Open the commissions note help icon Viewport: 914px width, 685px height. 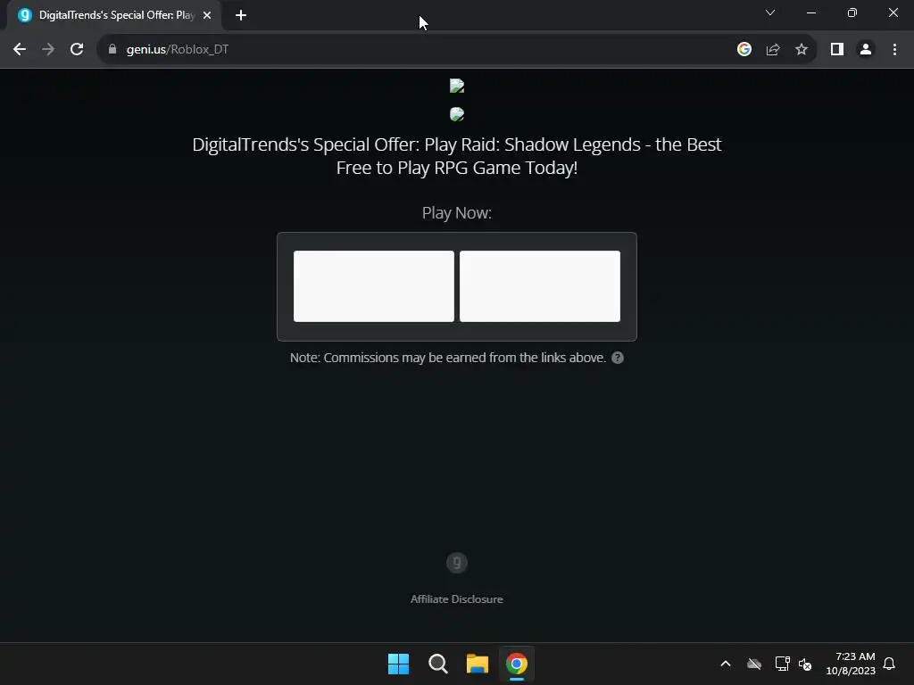pyautogui.click(x=618, y=358)
